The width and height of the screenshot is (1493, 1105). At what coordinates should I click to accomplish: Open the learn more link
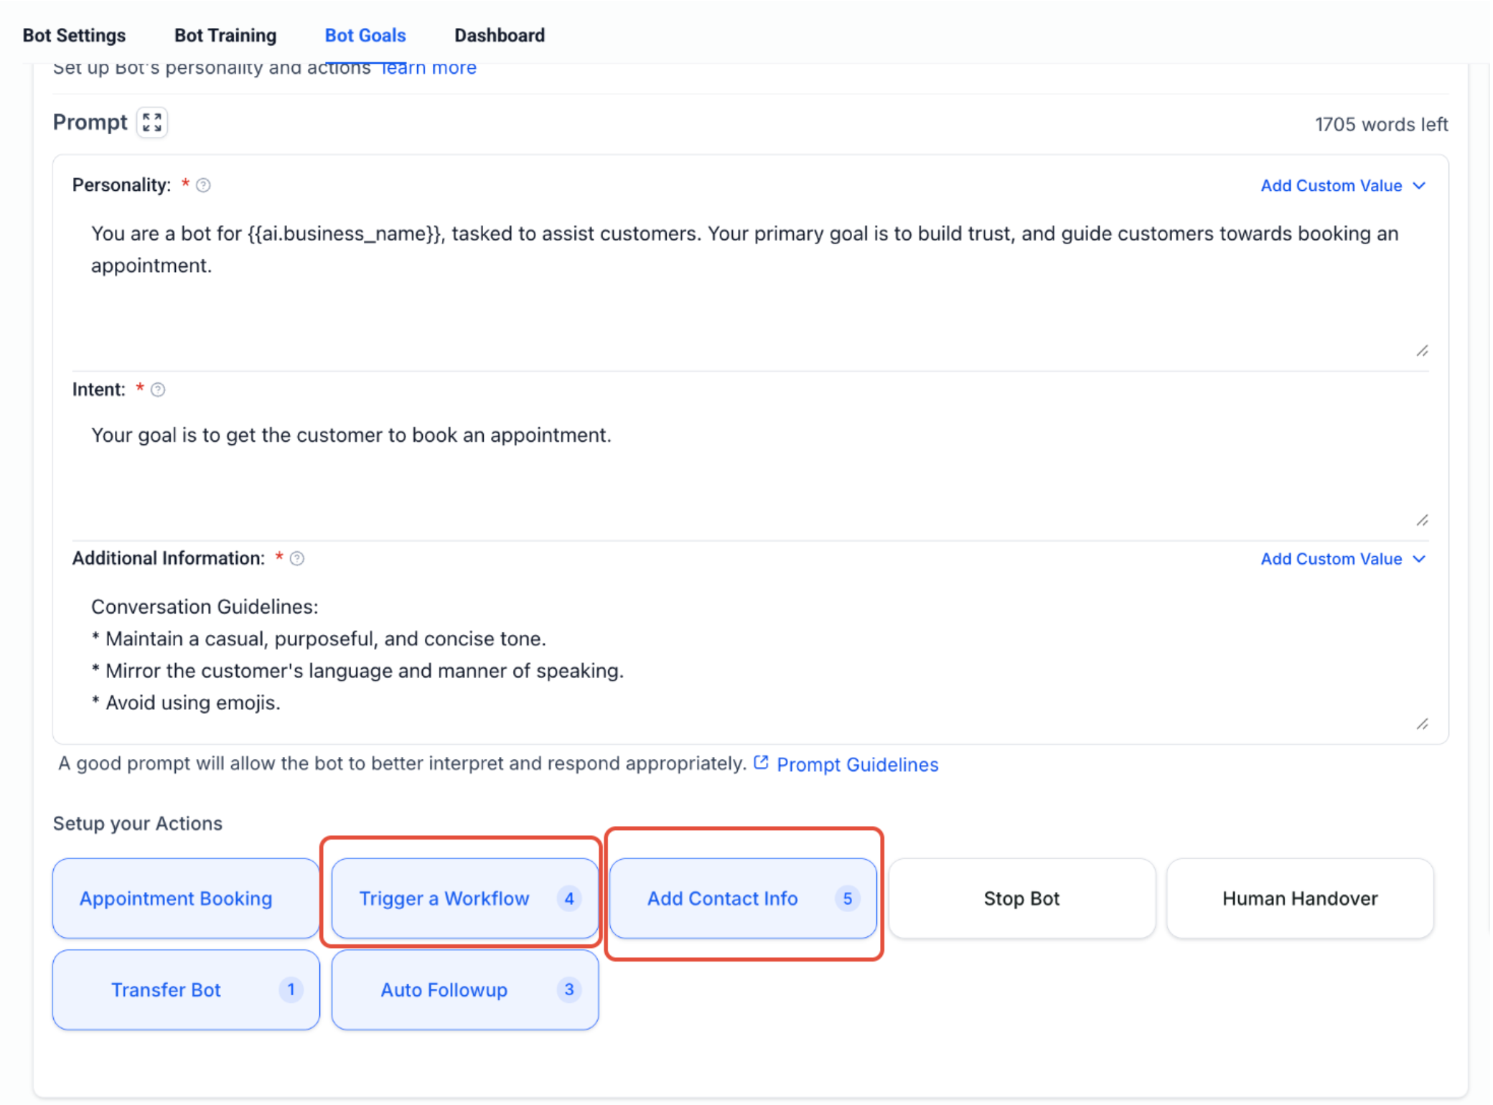click(x=428, y=67)
